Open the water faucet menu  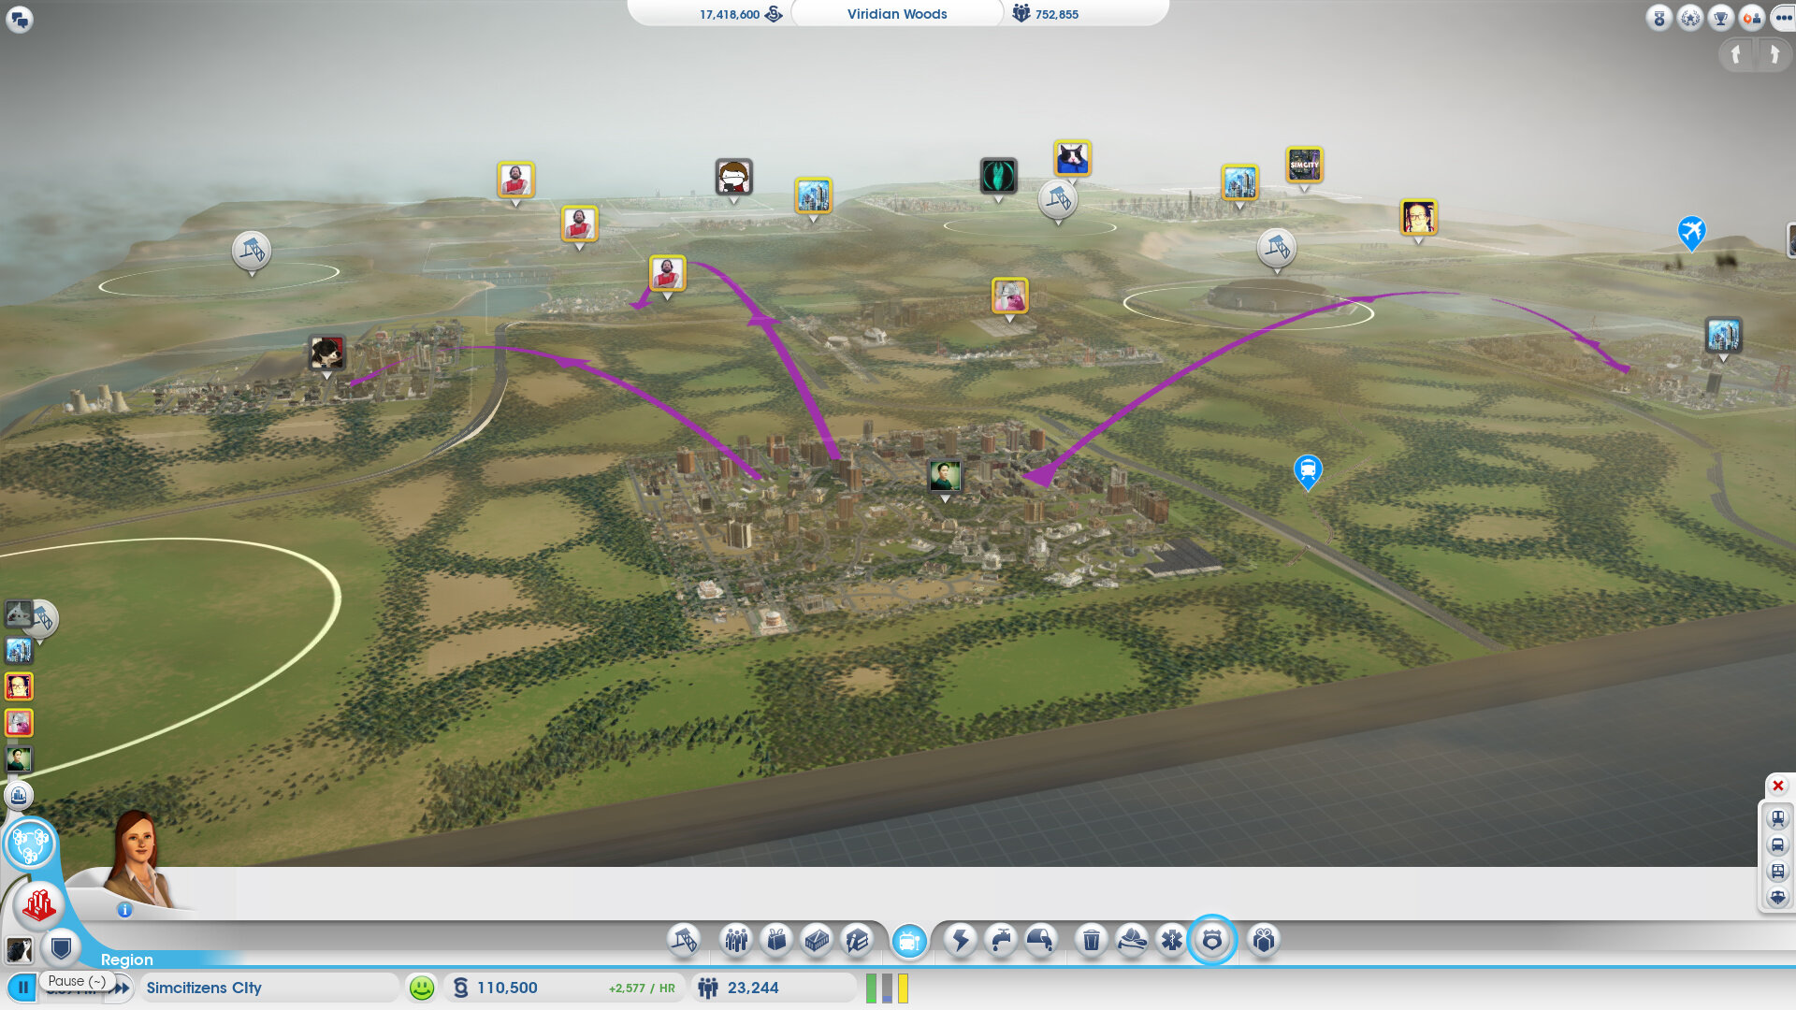tap(1001, 940)
